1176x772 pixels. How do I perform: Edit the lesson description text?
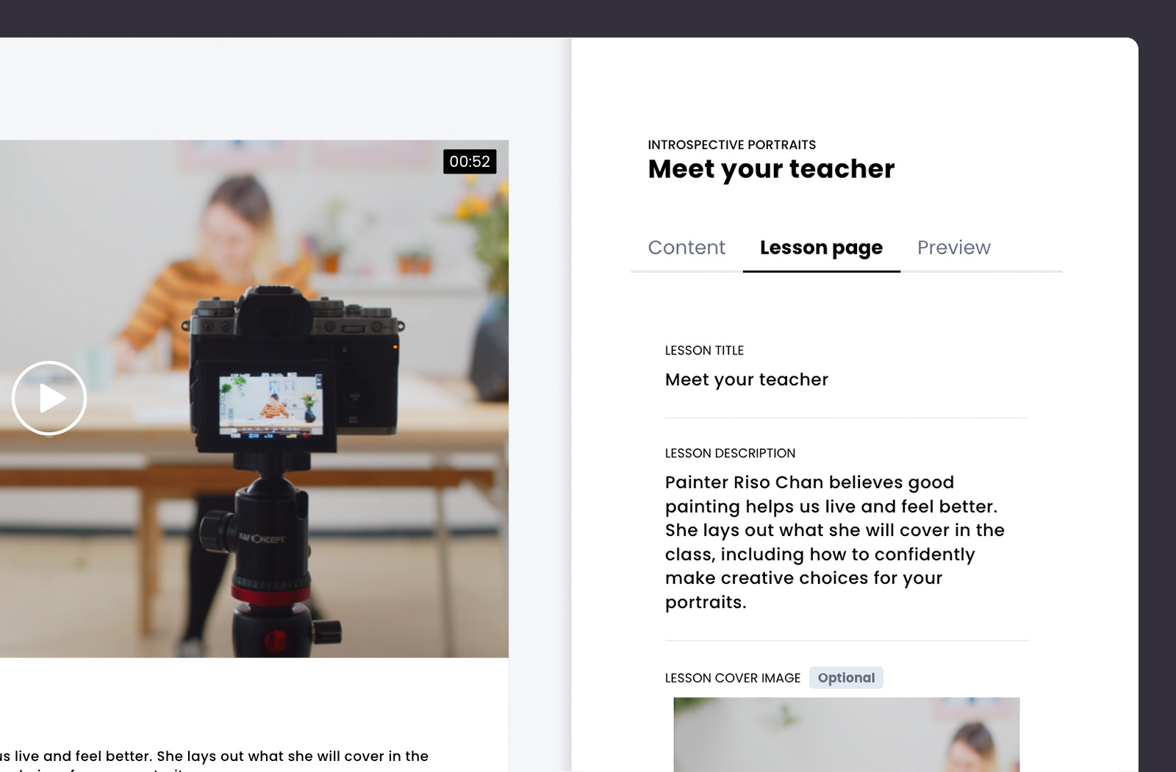[x=835, y=543]
